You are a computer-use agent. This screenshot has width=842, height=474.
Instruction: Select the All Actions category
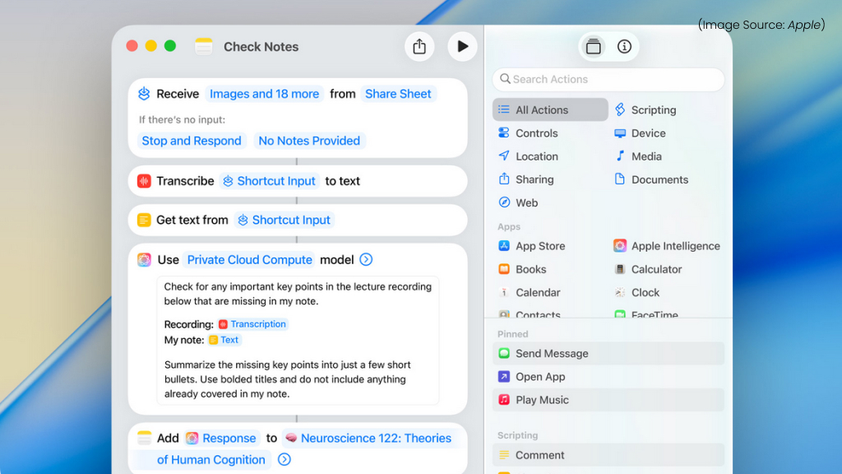[550, 109]
